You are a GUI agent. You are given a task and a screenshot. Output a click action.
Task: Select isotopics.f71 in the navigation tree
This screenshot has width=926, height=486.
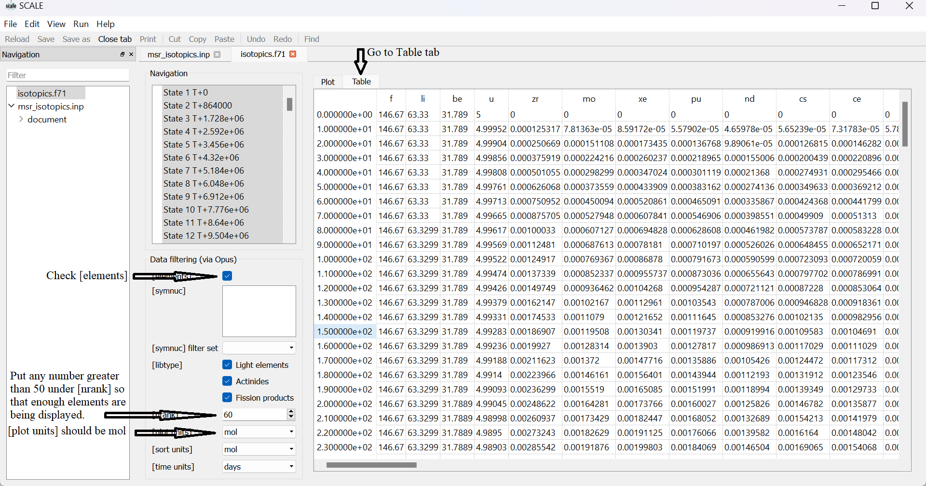(41, 93)
